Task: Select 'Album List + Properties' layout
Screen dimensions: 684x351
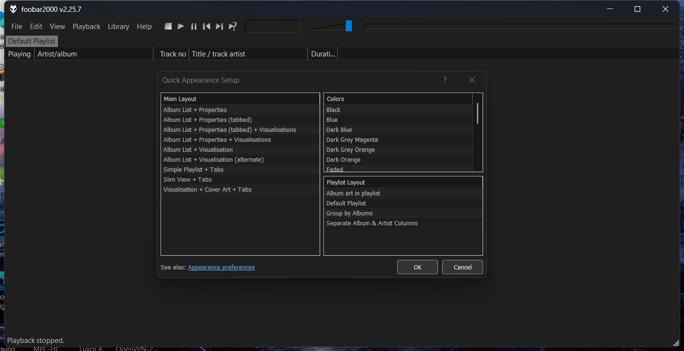Action: click(x=240, y=110)
